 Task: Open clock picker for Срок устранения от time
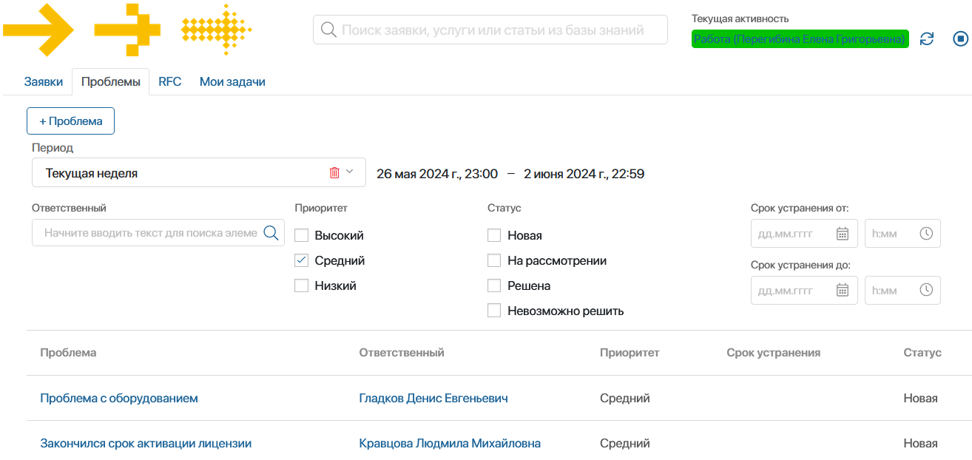926,234
